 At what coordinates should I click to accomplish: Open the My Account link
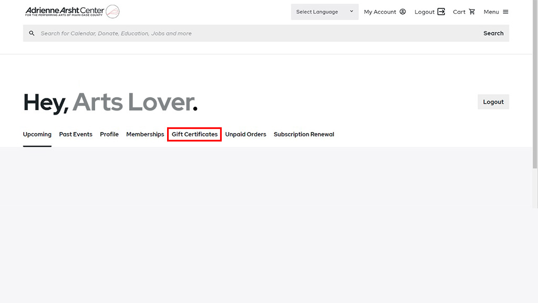click(x=380, y=12)
